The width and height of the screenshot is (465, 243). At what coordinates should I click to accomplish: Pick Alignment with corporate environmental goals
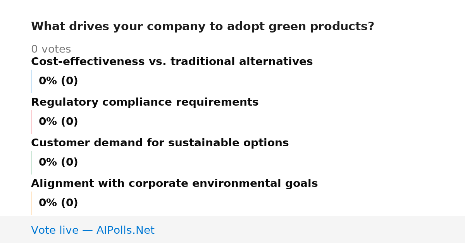pos(174,184)
